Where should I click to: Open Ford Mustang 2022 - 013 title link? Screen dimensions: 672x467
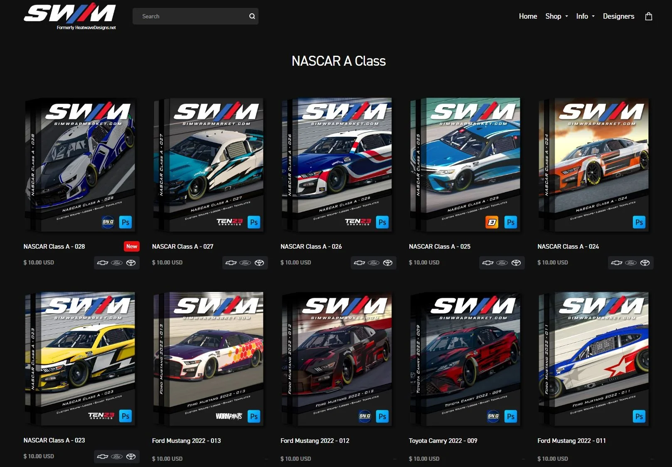pyautogui.click(x=186, y=441)
